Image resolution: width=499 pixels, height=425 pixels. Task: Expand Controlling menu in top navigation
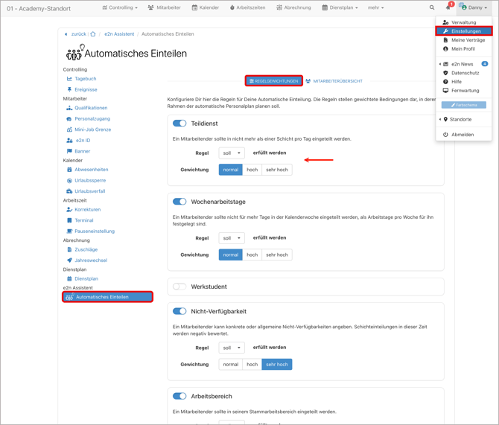[120, 7]
